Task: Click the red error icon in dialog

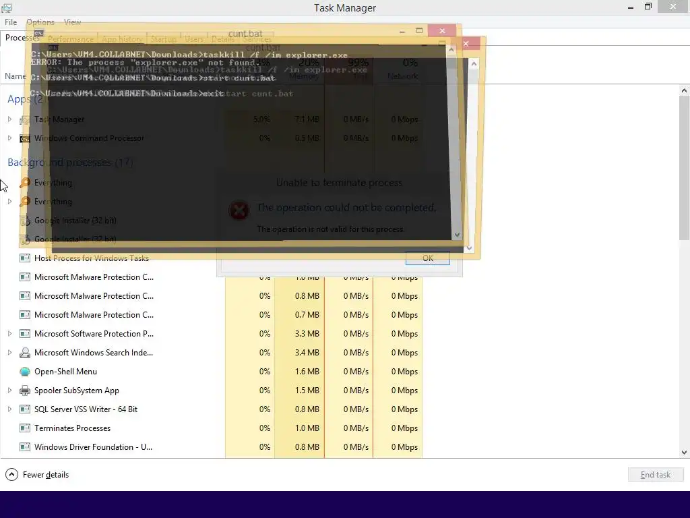Action: [239, 210]
